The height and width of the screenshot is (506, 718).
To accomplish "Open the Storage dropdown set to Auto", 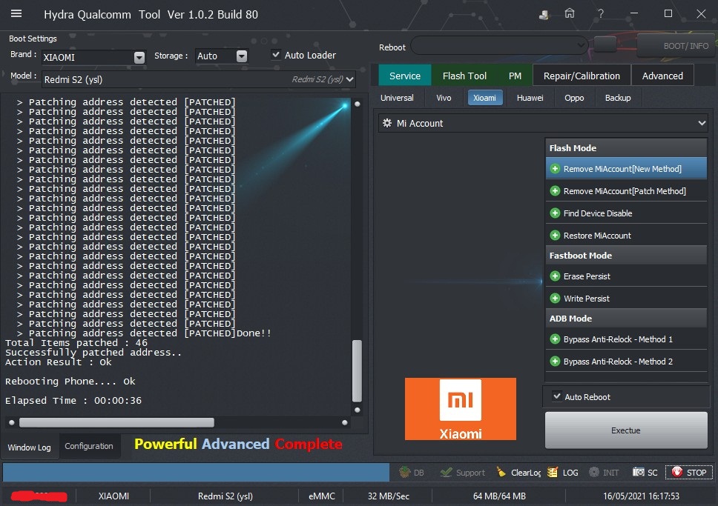I will 222,56.
